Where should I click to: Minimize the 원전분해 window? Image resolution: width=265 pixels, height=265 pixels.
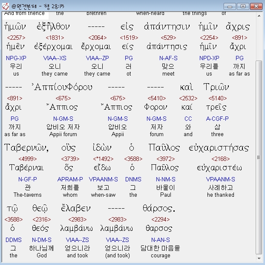[x=230, y=6]
